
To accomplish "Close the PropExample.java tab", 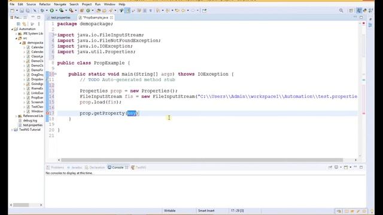I will 111,17.
